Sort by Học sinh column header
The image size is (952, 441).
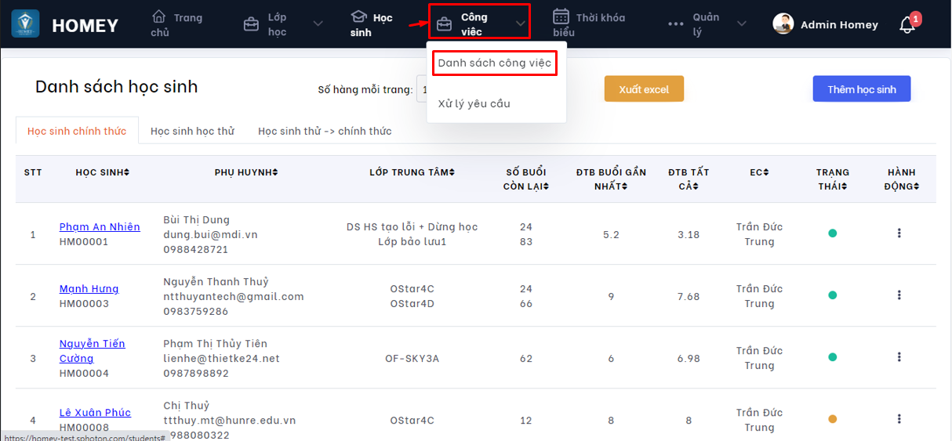pos(102,172)
